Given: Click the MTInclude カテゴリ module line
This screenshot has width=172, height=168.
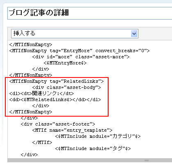Looking at the screenshot, I should [x=98, y=136].
